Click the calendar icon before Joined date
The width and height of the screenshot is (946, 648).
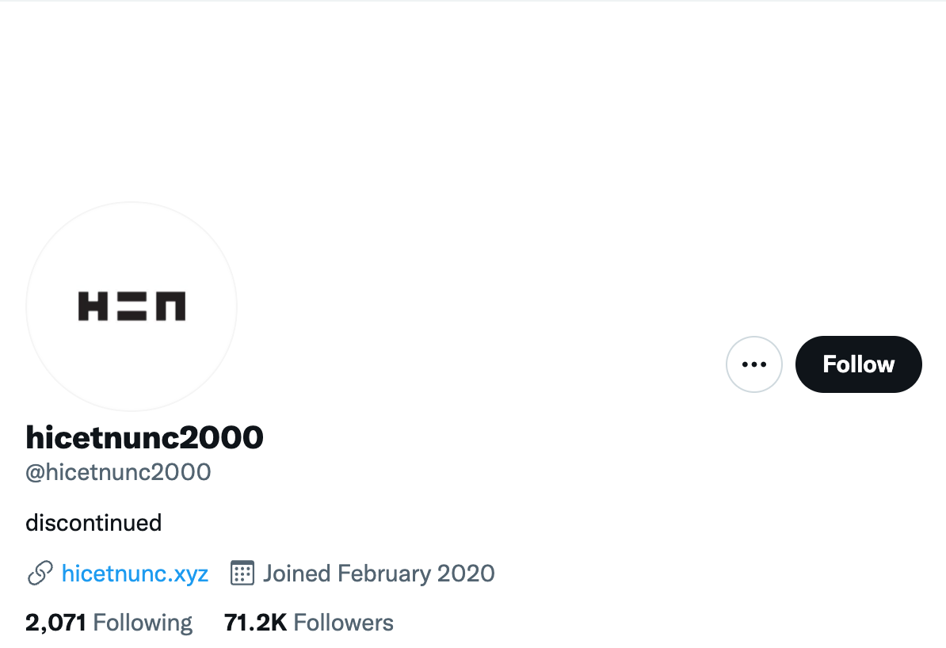[242, 574]
